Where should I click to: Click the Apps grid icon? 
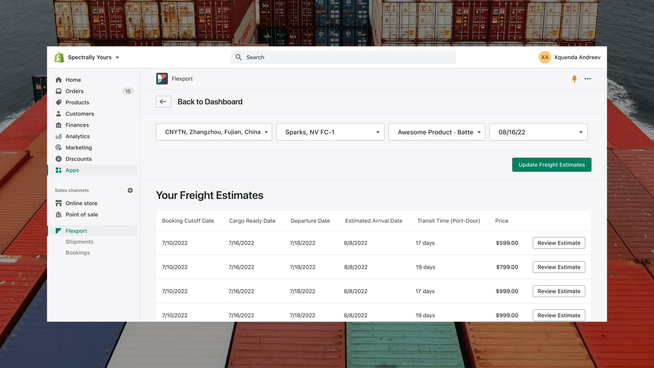(59, 170)
